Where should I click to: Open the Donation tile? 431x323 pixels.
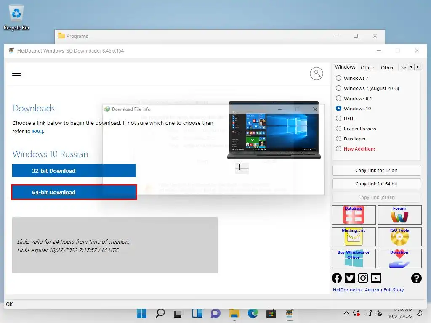pyautogui.click(x=399, y=259)
